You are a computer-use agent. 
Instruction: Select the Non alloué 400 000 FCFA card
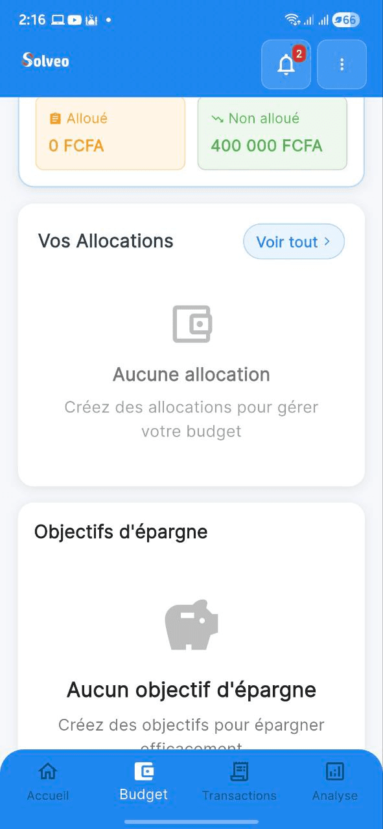(272, 133)
